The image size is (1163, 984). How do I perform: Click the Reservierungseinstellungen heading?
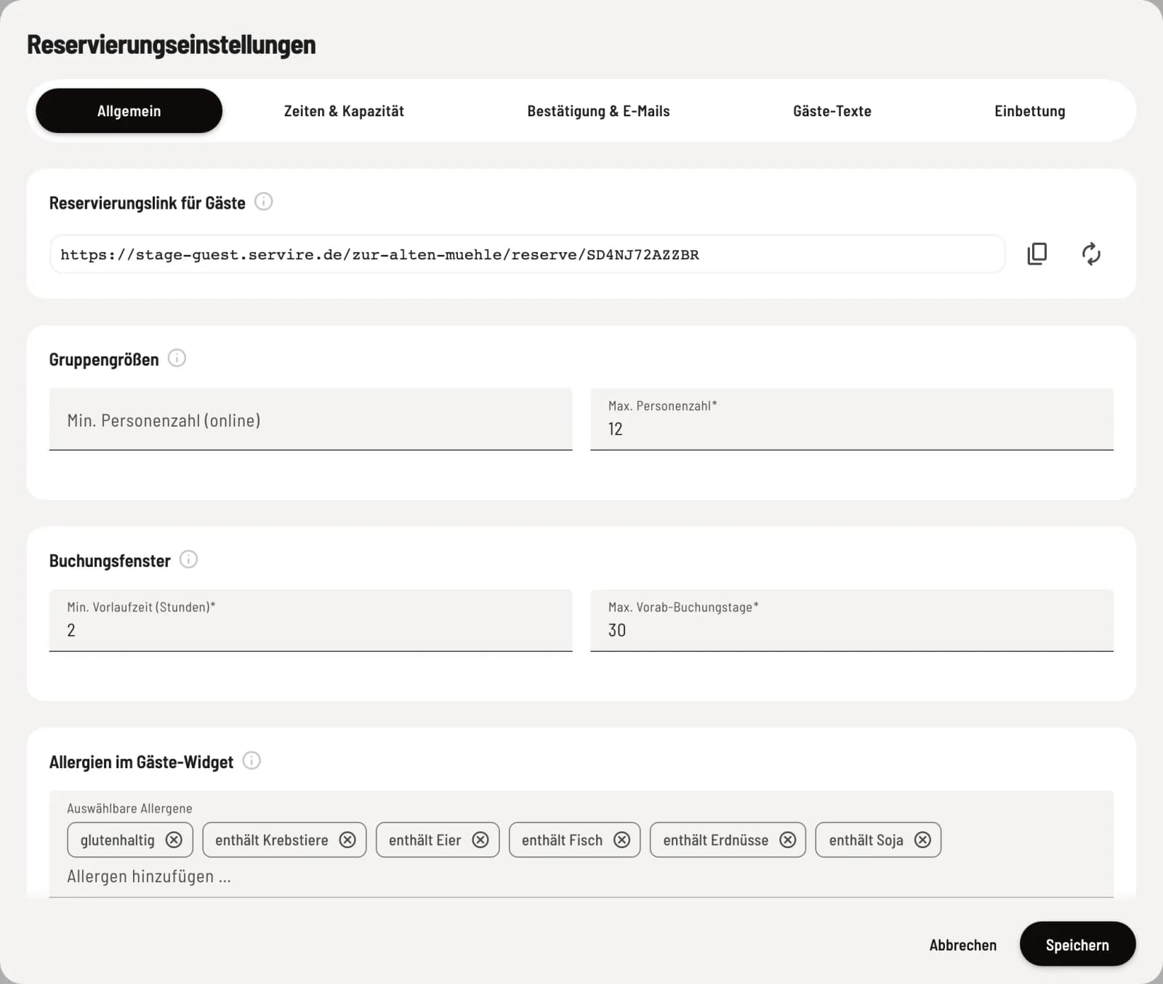click(172, 44)
